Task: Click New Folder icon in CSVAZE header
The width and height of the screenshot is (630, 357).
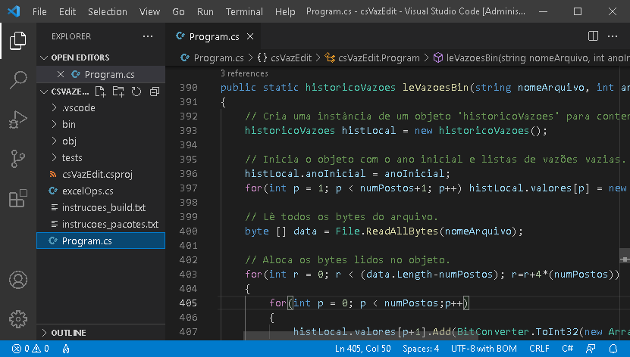Action: click(x=118, y=92)
